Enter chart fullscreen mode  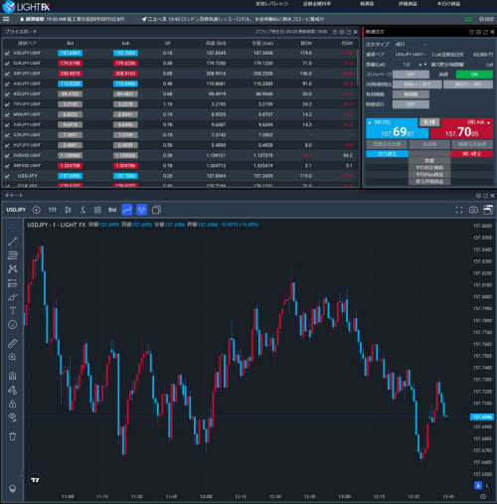click(459, 210)
